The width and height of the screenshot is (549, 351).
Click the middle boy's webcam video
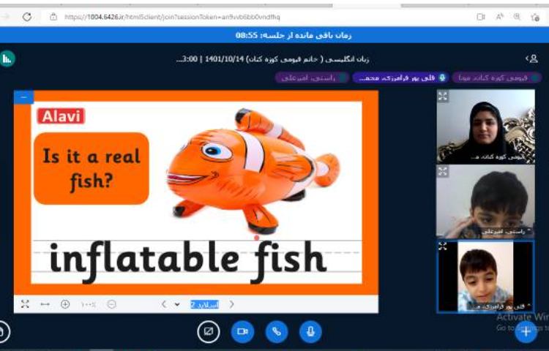coord(485,201)
